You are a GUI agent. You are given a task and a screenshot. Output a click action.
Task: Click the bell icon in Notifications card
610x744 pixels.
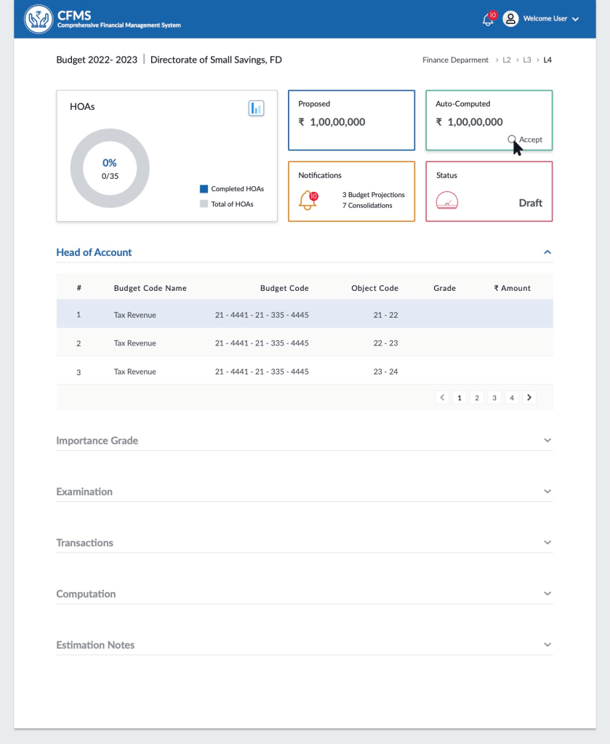308,201
